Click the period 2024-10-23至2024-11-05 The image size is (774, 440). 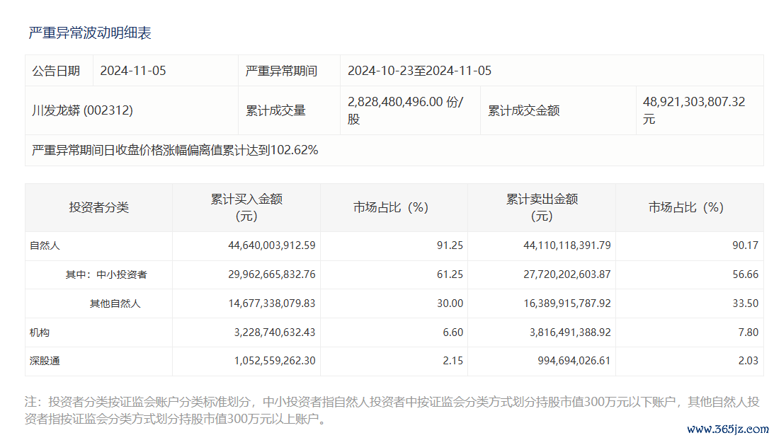click(x=420, y=71)
